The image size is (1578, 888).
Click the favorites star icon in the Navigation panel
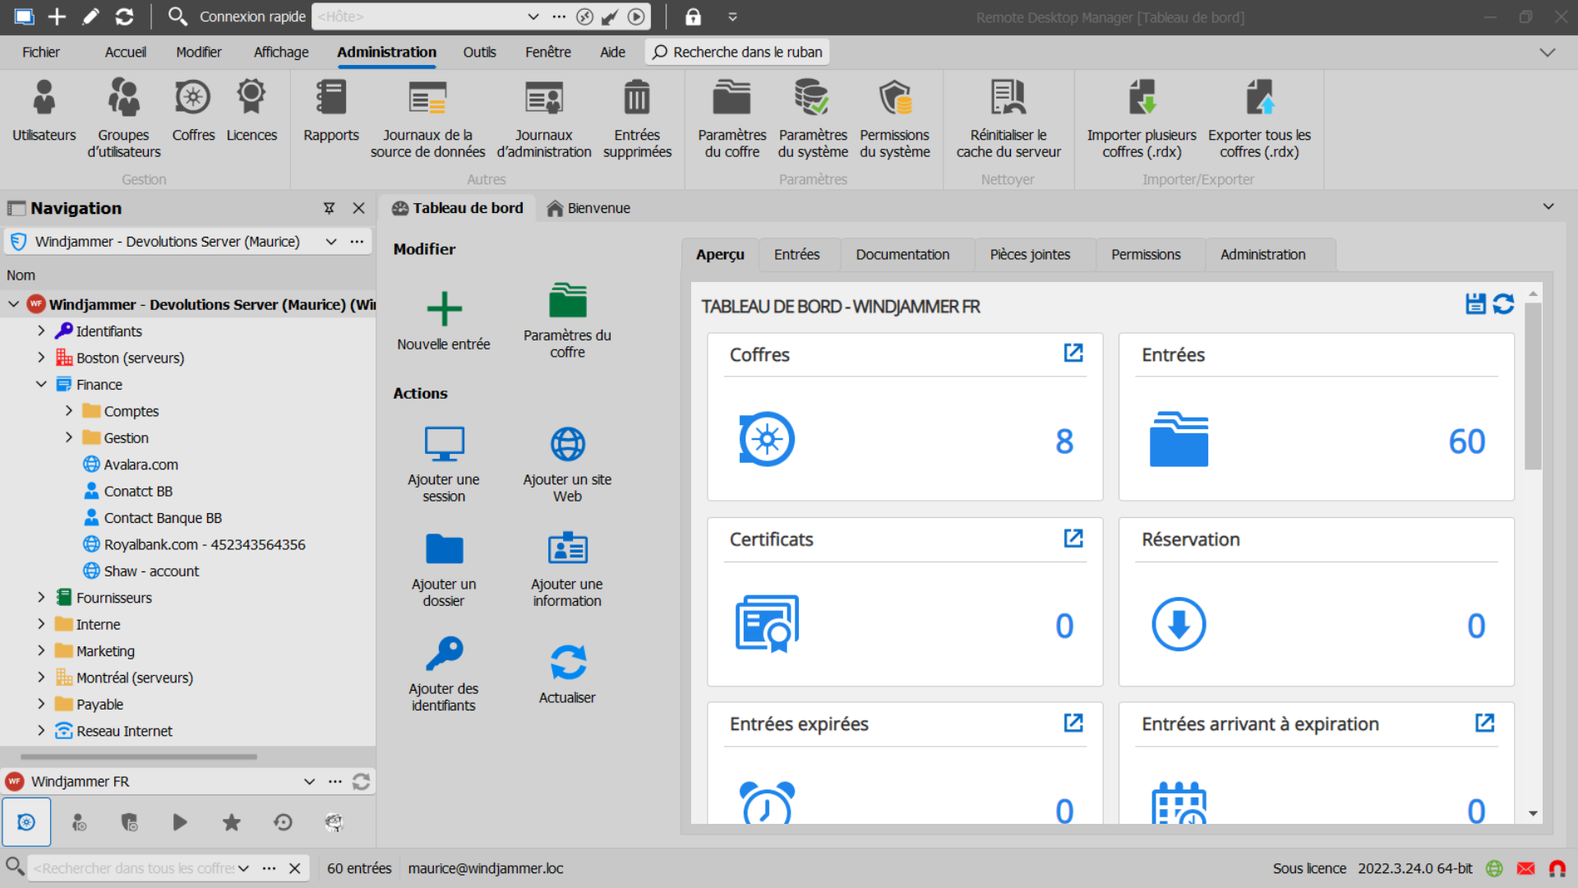(232, 822)
